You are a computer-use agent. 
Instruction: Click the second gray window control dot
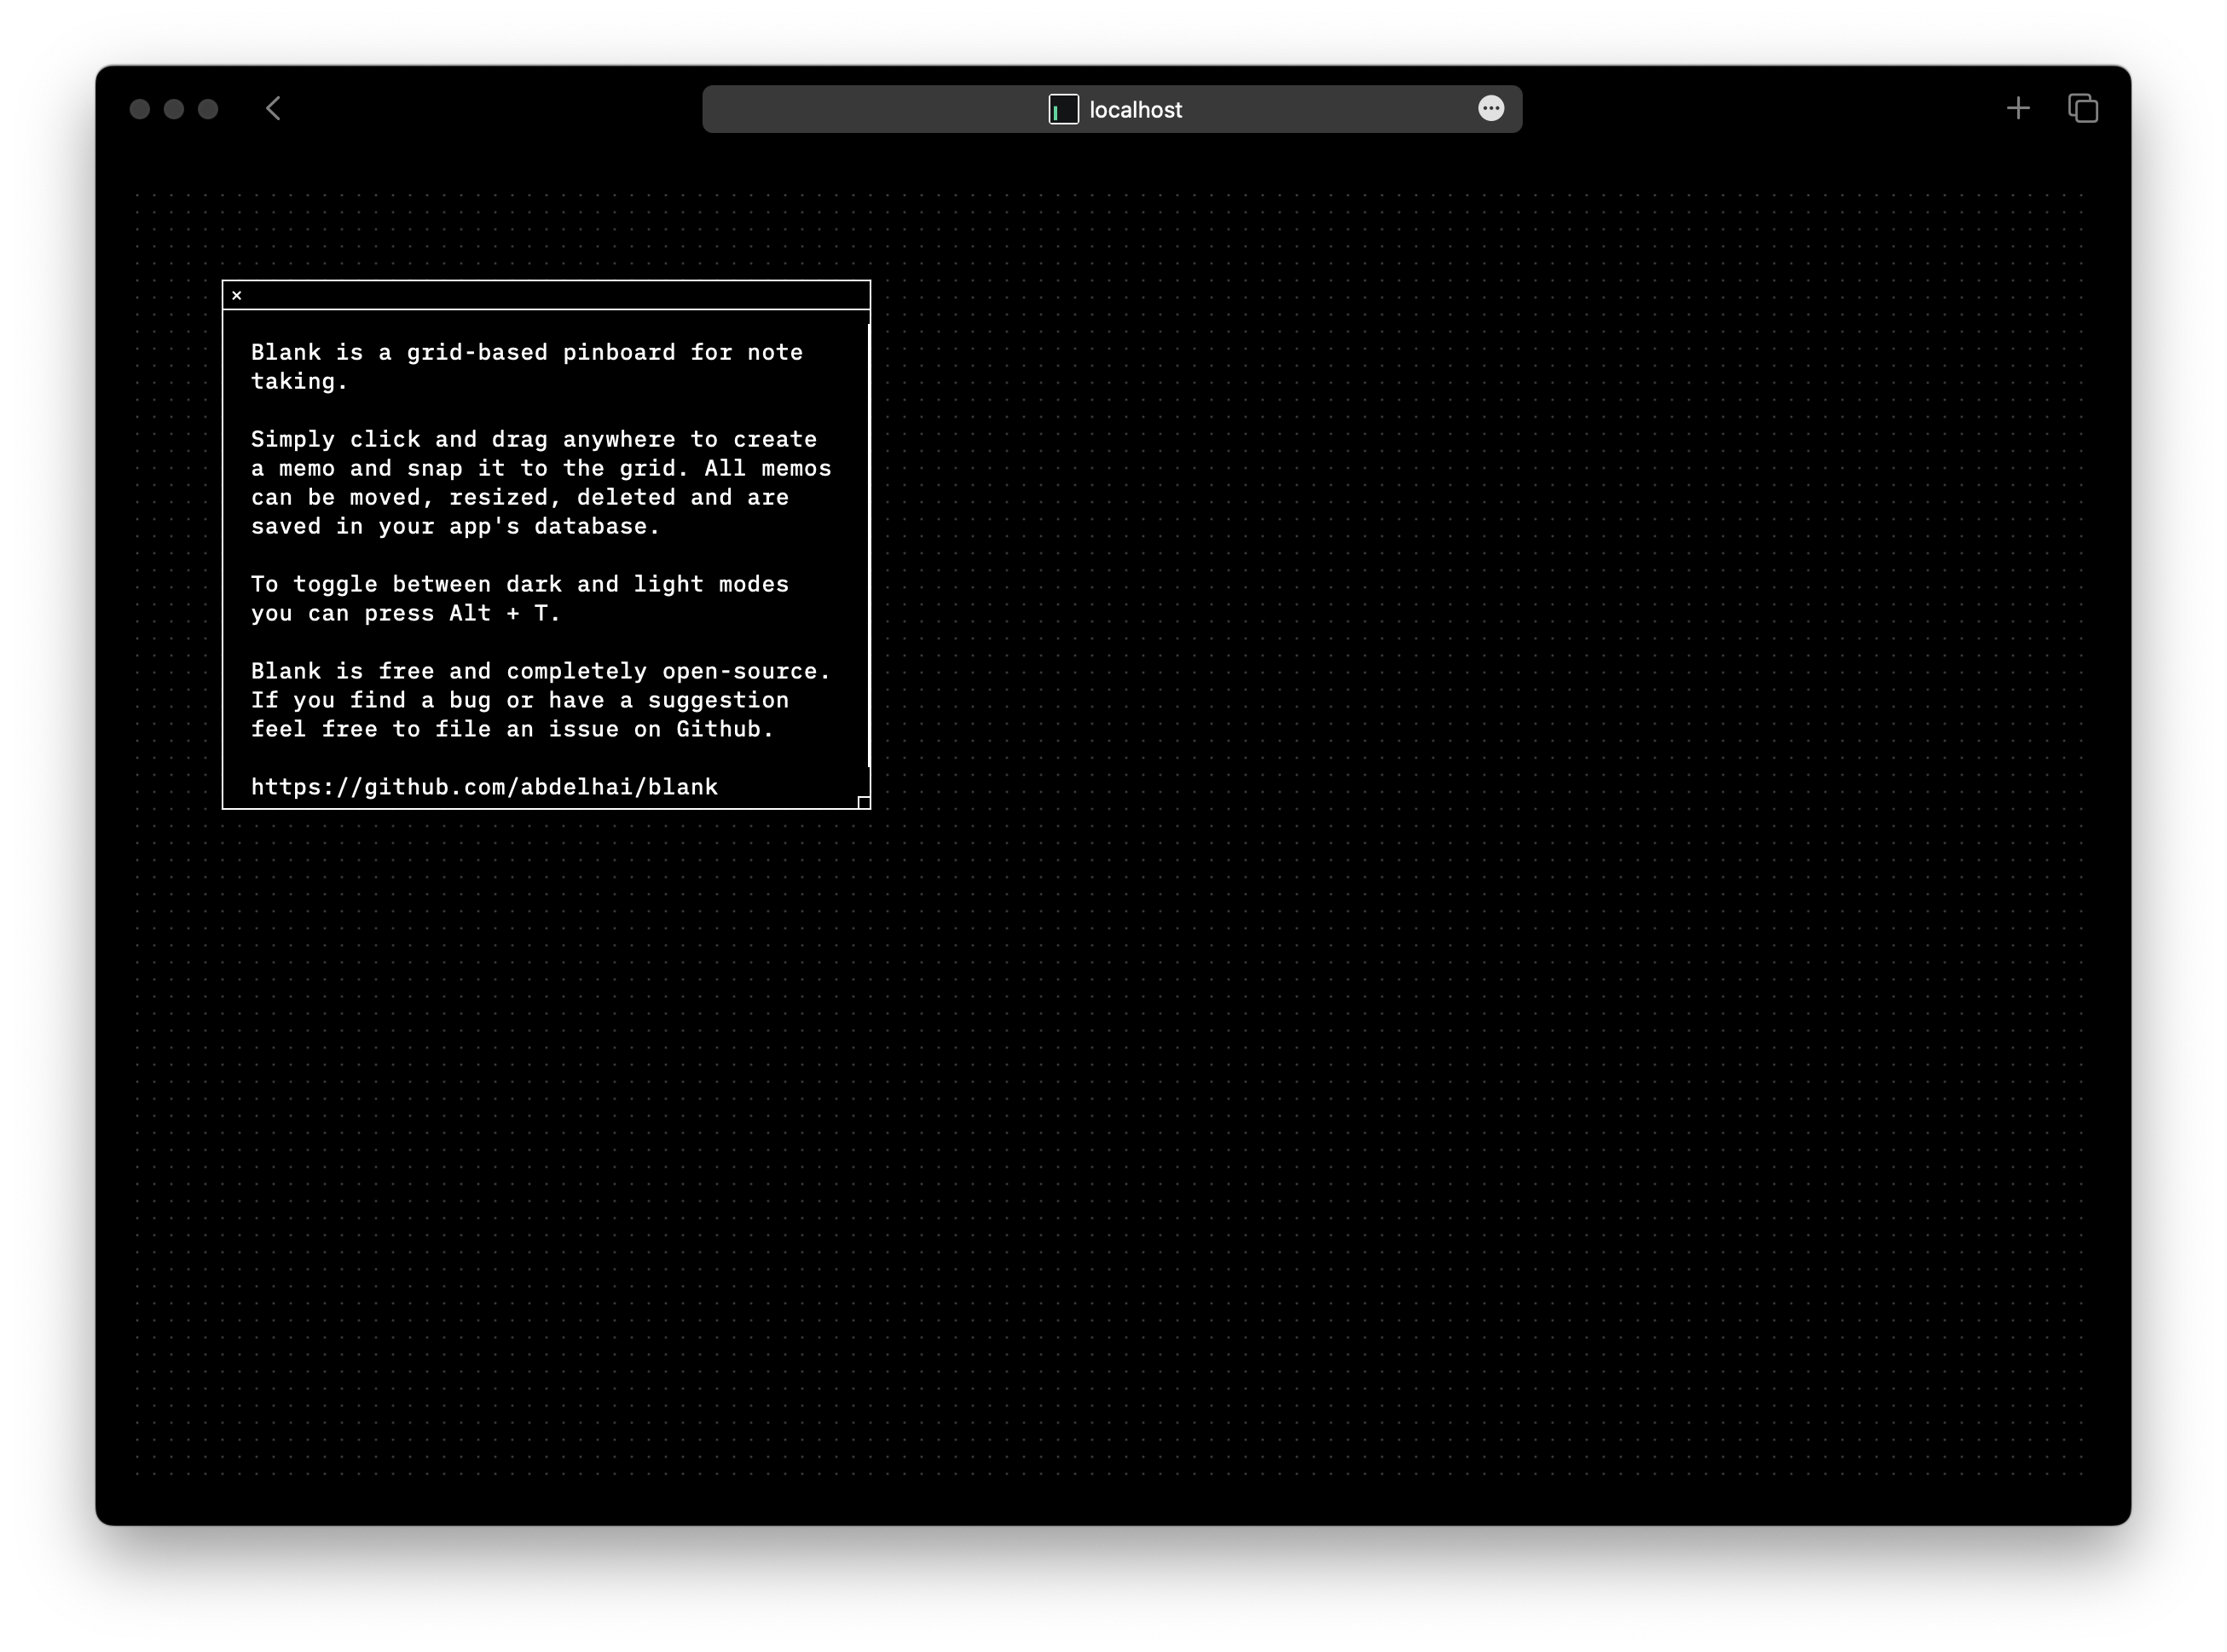pyautogui.click(x=174, y=109)
